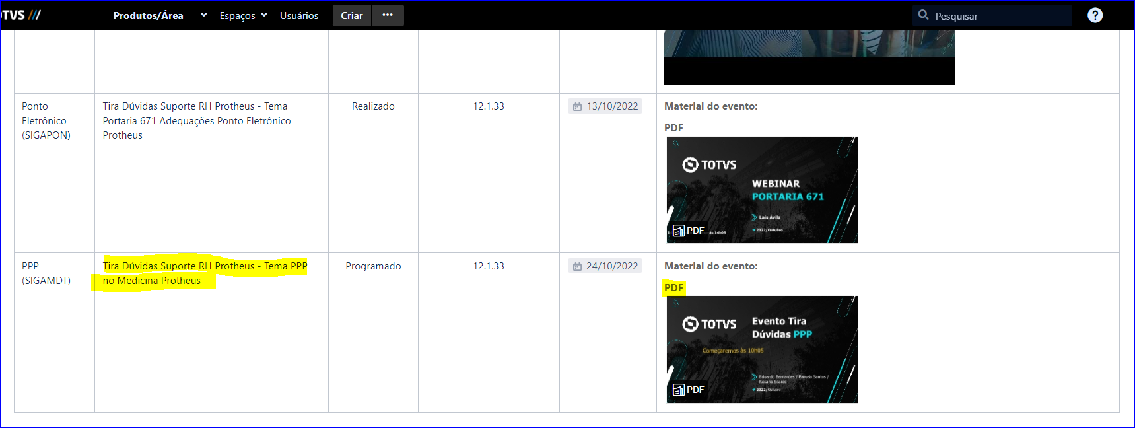Image resolution: width=1135 pixels, height=428 pixels.
Task: Click the video thumbnail at top
Action: pos(809,57)
